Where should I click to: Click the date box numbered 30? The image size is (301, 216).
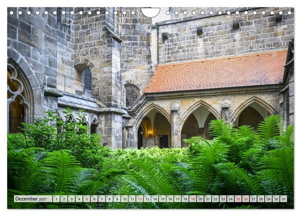pos(276,199)
